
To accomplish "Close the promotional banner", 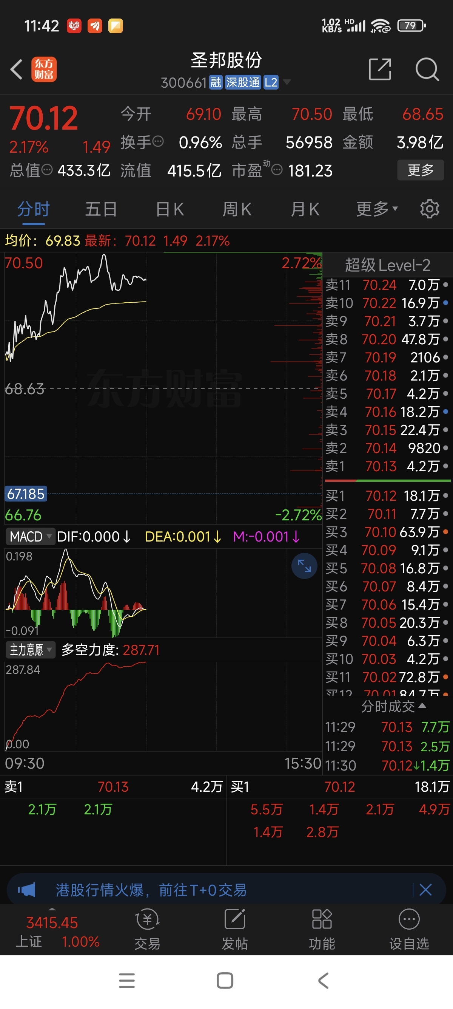I will pos(425,890).
